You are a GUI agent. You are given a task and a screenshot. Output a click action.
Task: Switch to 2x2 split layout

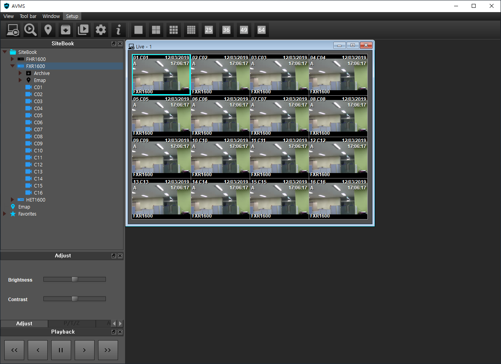click(x=156, y=30)
